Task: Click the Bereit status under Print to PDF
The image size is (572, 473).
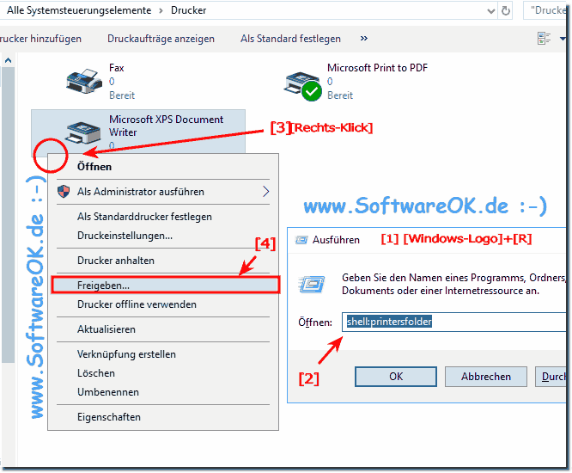Action: (340, 95)
